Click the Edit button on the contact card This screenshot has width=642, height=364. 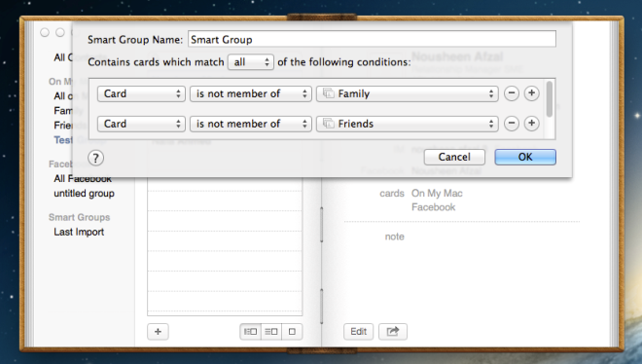(358, 332)
